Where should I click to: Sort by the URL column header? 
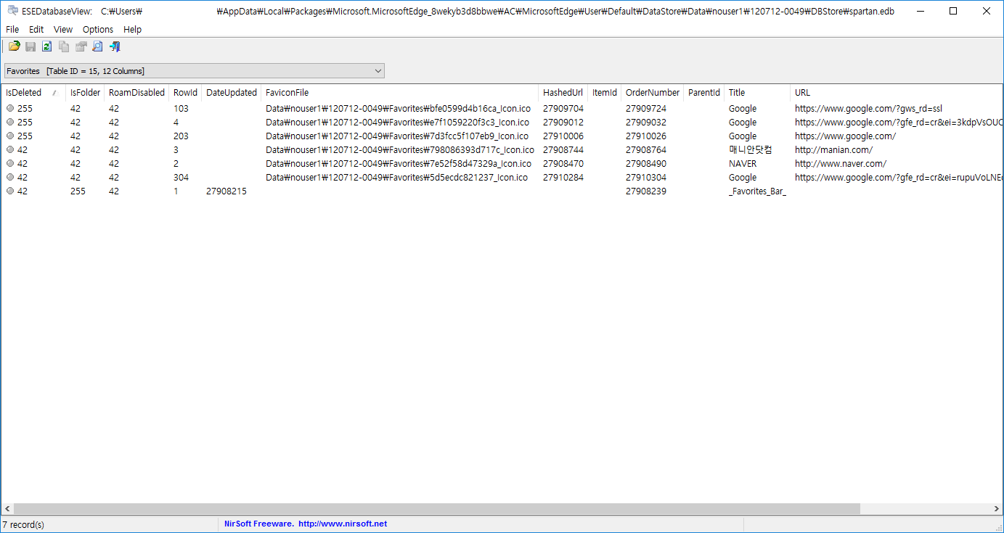tap(897, 92)
